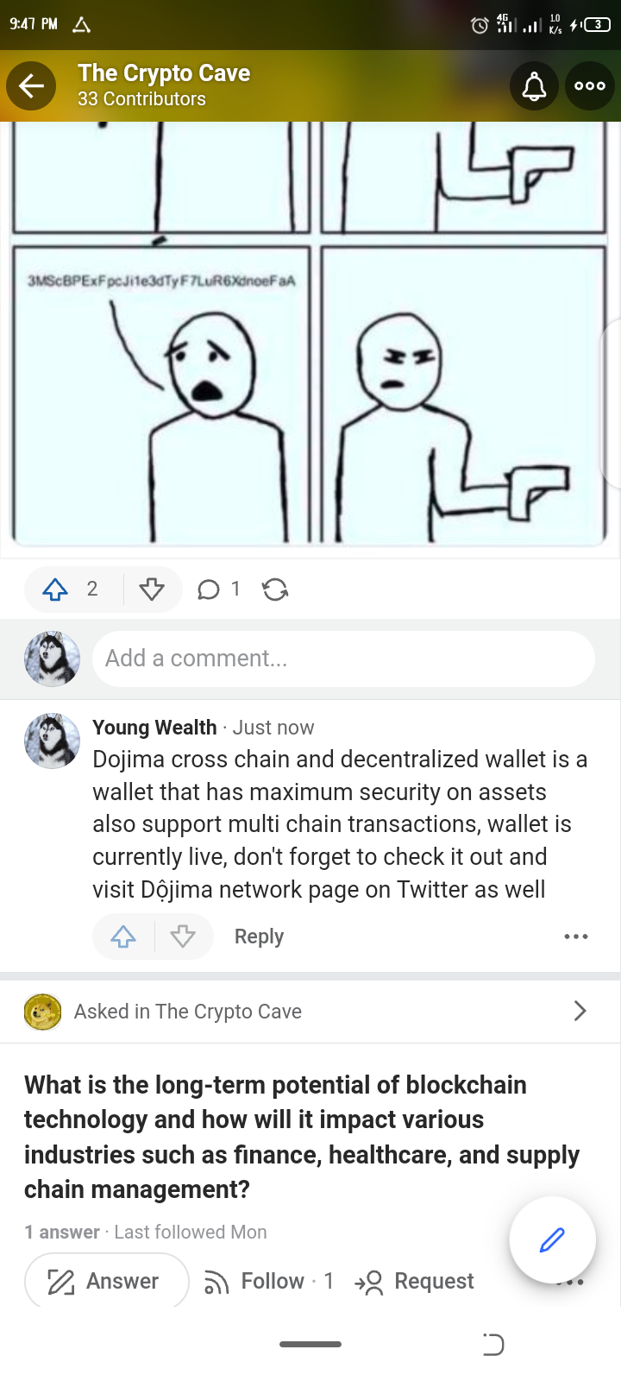Request answers with the Request button

(414, 1281)
